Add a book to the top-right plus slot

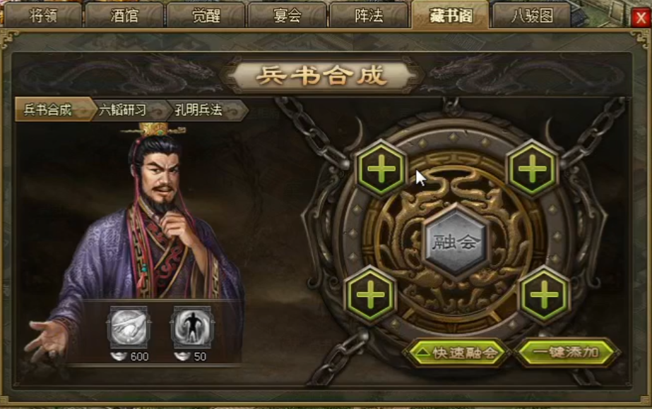click(x=532, y=169)
